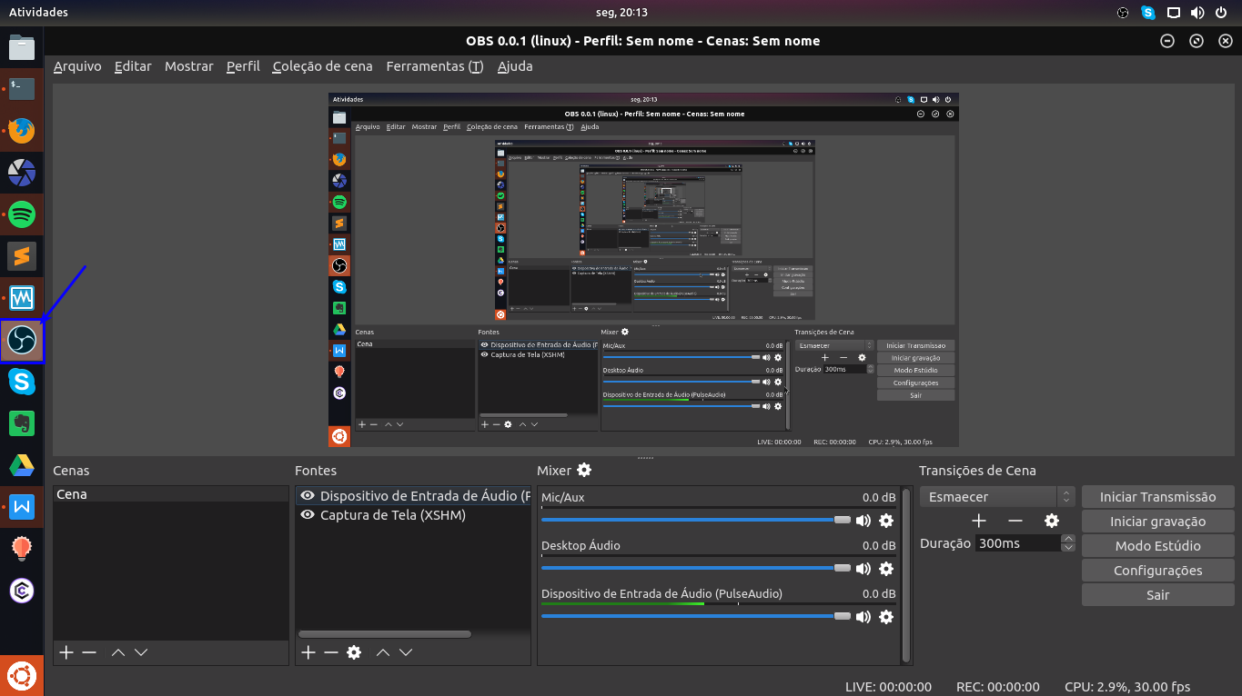Click the Sair button
The image size is (1242, 696).
point(1157,595)
